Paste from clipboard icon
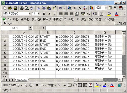The image size is (127, 93). (x=49, y=8)
